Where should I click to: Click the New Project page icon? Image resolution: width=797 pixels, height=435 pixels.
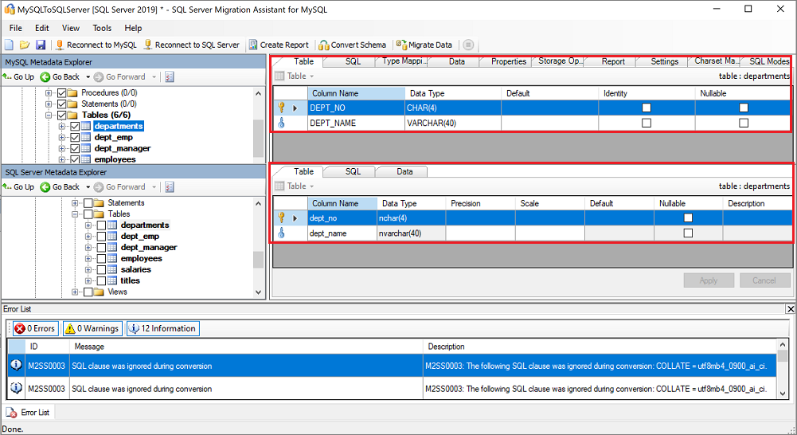[x=10, y=45]
